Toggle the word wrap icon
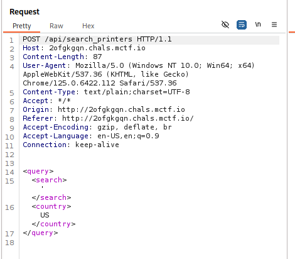The height and width of the screenshot is (259, 295). 242,25
